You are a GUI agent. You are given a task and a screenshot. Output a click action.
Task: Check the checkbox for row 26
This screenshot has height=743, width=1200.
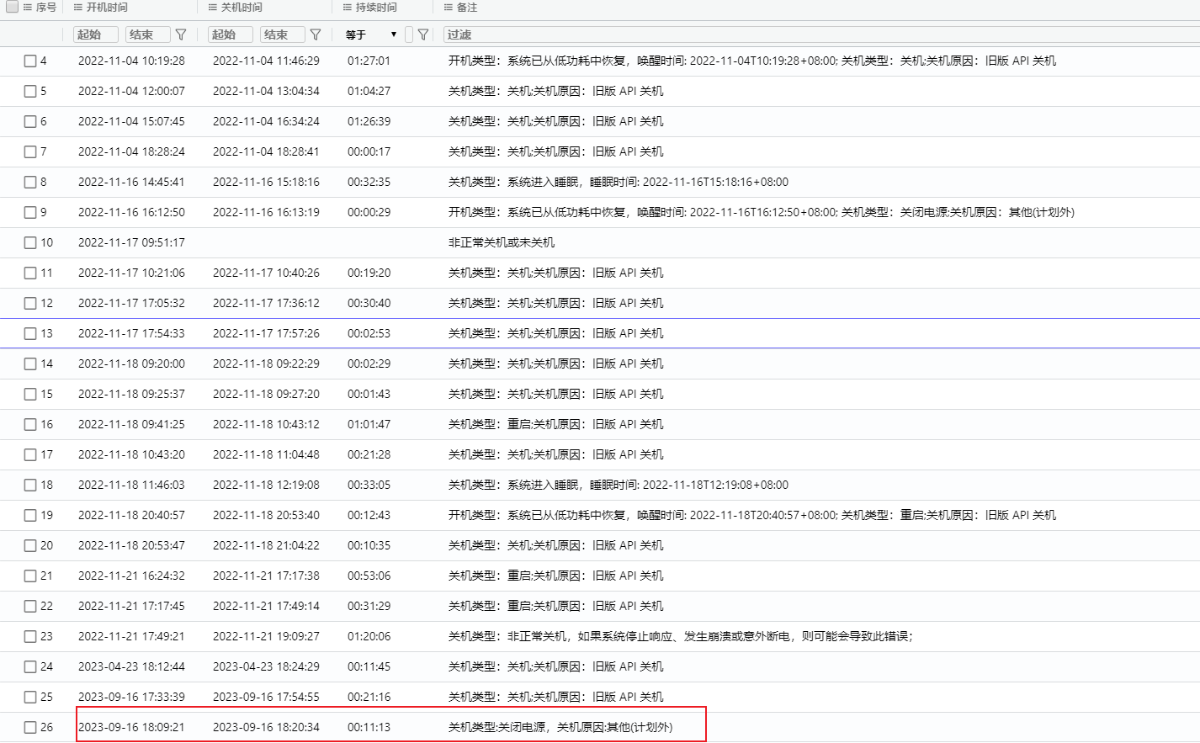click(x=30, y=727)
